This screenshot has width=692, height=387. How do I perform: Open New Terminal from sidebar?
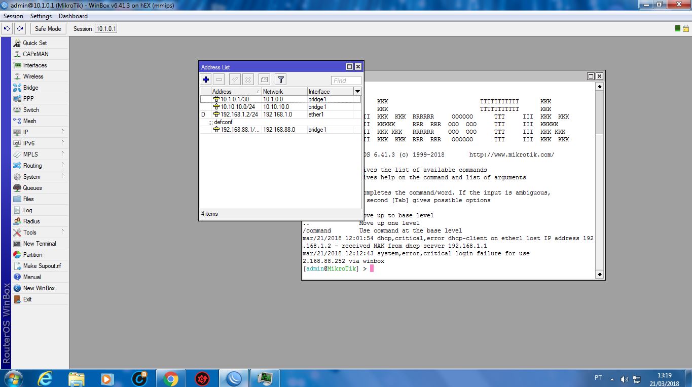40,244
